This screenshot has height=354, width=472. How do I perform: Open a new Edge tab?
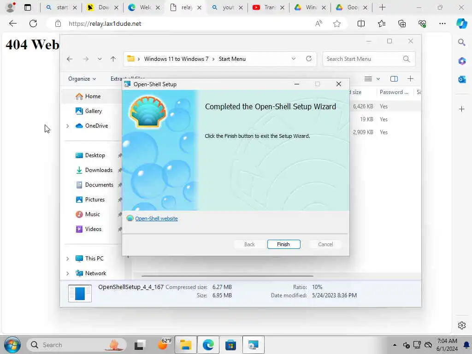(x=382, y=7)
